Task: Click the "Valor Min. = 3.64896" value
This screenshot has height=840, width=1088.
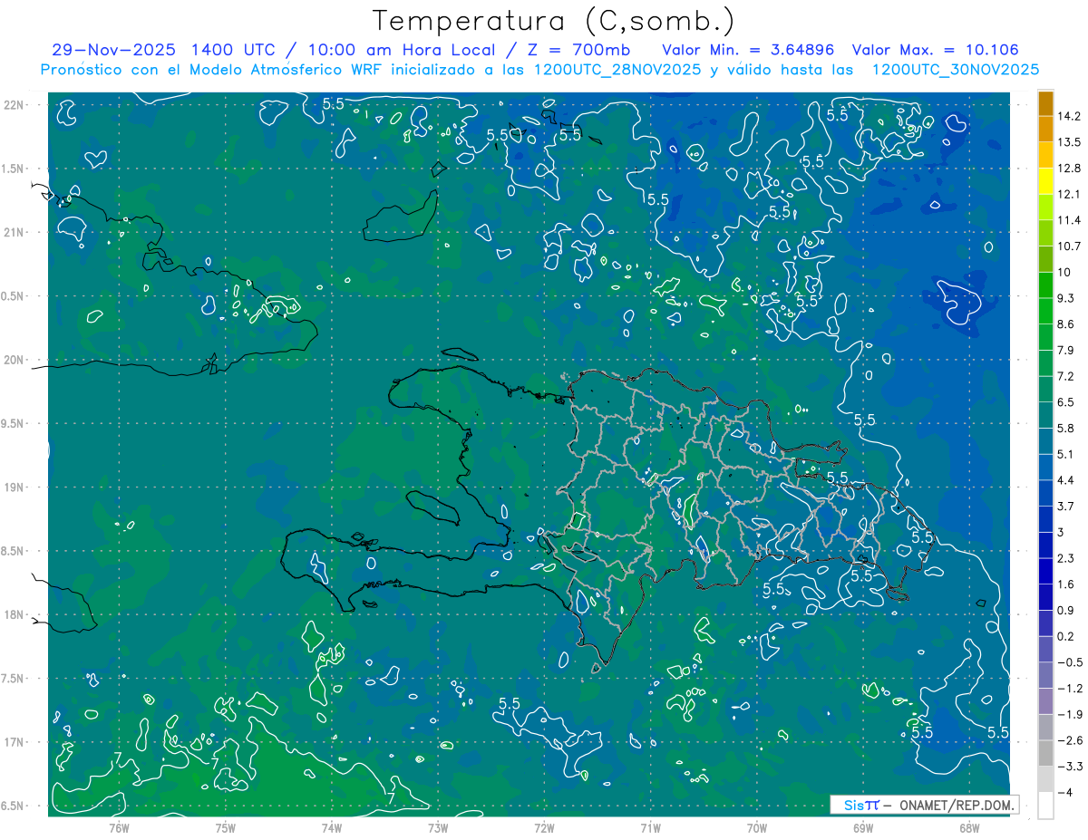Action: [x=748, y=50]
